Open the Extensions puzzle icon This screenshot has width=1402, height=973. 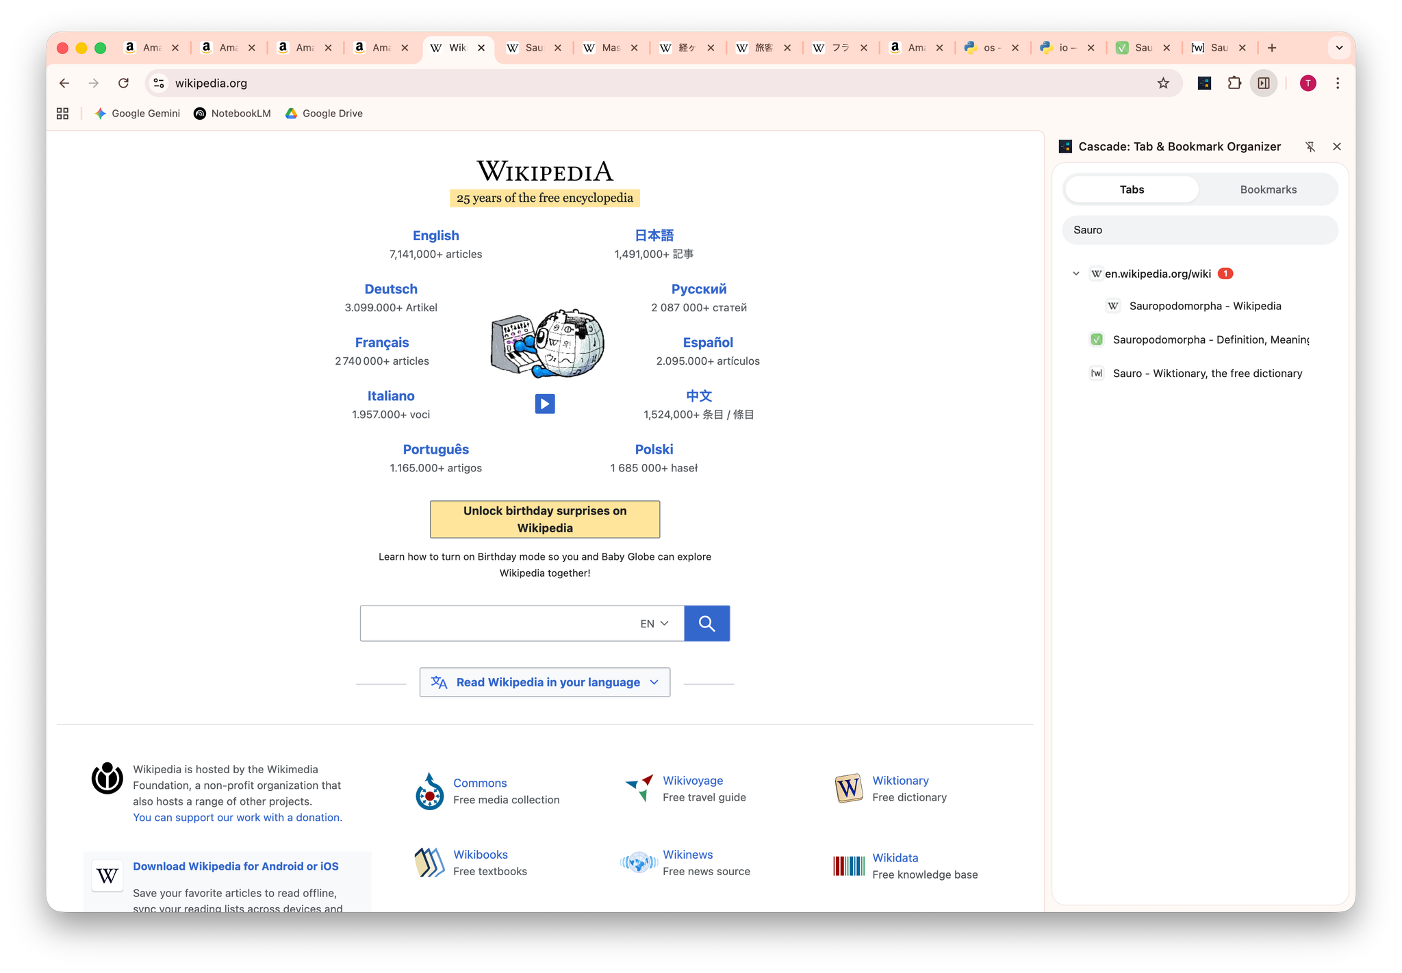1234,83
